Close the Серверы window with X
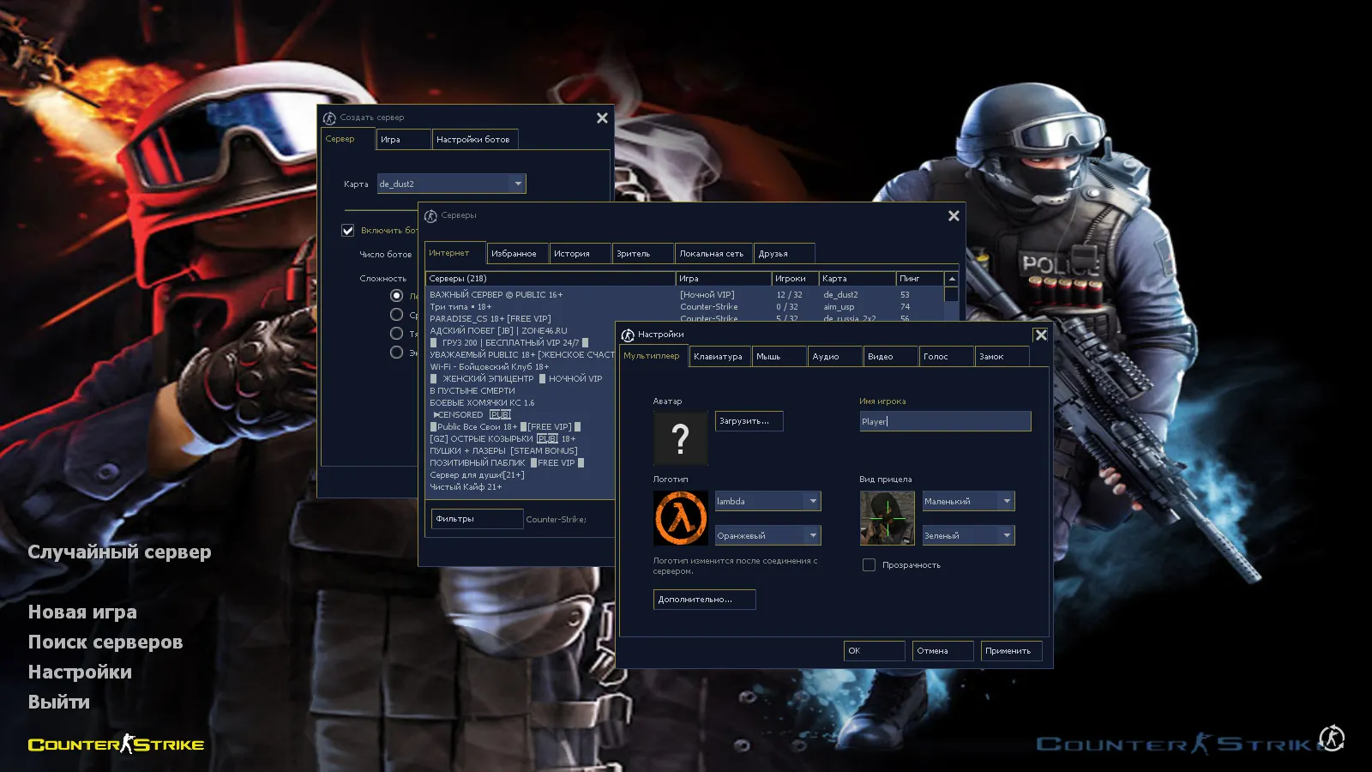Viewport: 1372px width, 772px height. pyautogui.click(x=954, y=216)
